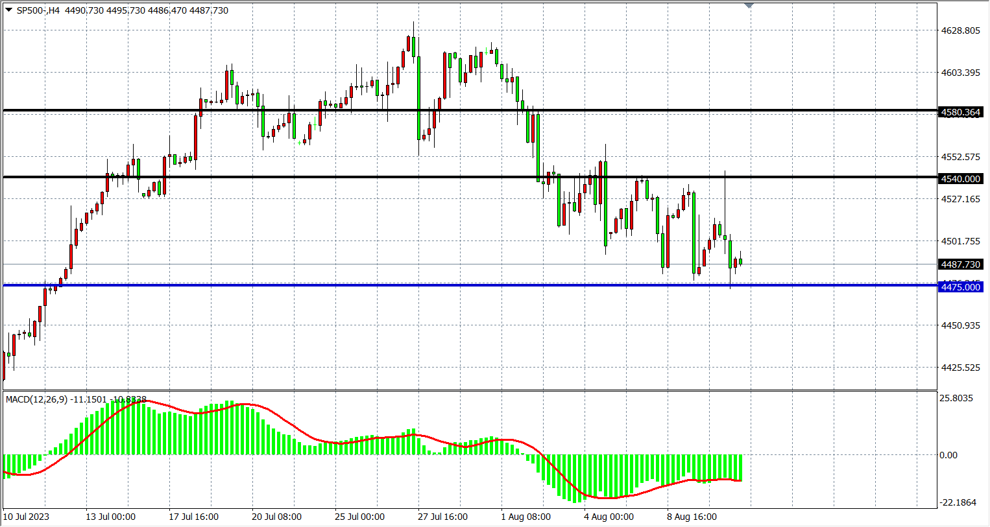This screenshot has width=990, height=527.
Task: Click the blue 4475.000 price tag
Action: 960,287
